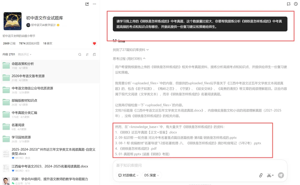Open the search icon above the content list
The image size is (300, 185).
pos(80,55)
